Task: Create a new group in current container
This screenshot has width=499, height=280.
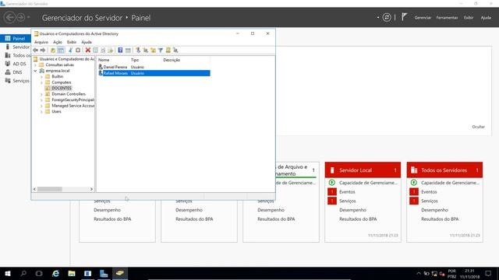Action: pyautogui.click(x=146, y=50)
